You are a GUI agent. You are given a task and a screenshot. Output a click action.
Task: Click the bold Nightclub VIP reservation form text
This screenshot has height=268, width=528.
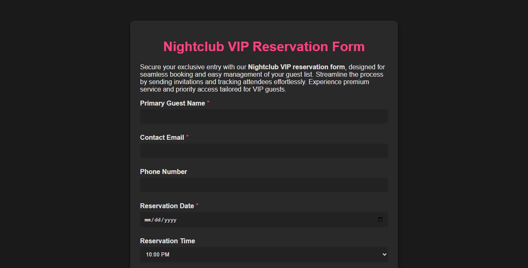(296, 67)
